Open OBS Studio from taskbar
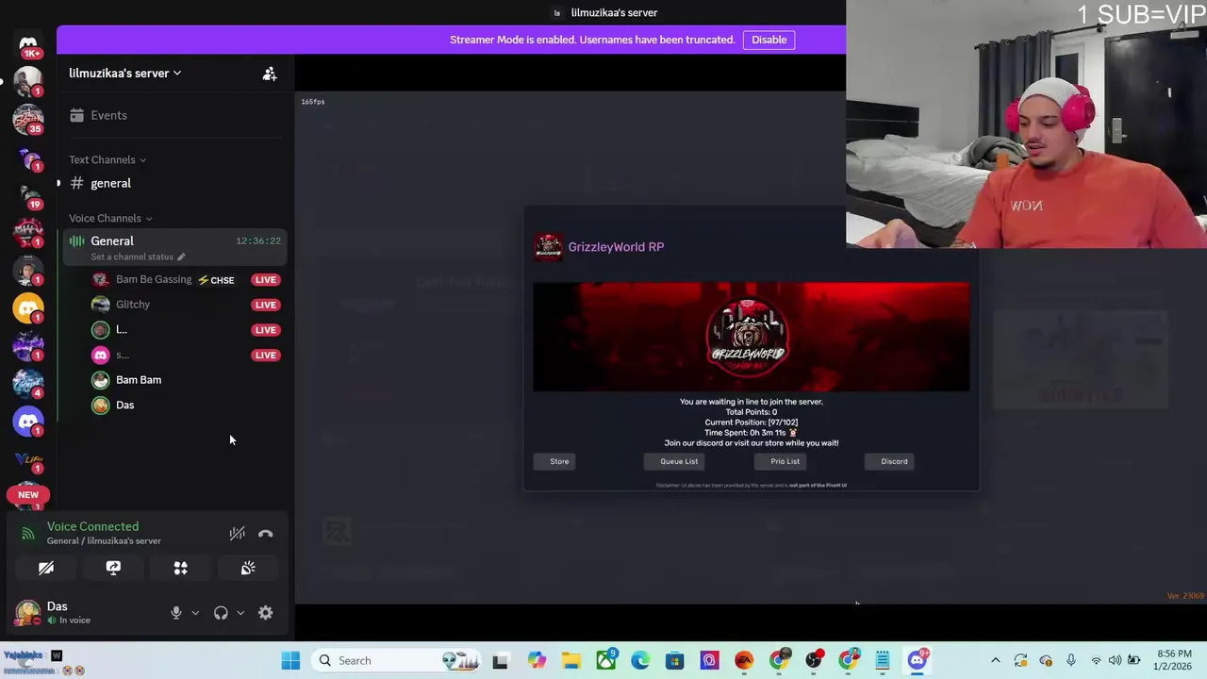Image resolution: width=1207 pixels, height=679 pixels. click(x=814, y=660)
